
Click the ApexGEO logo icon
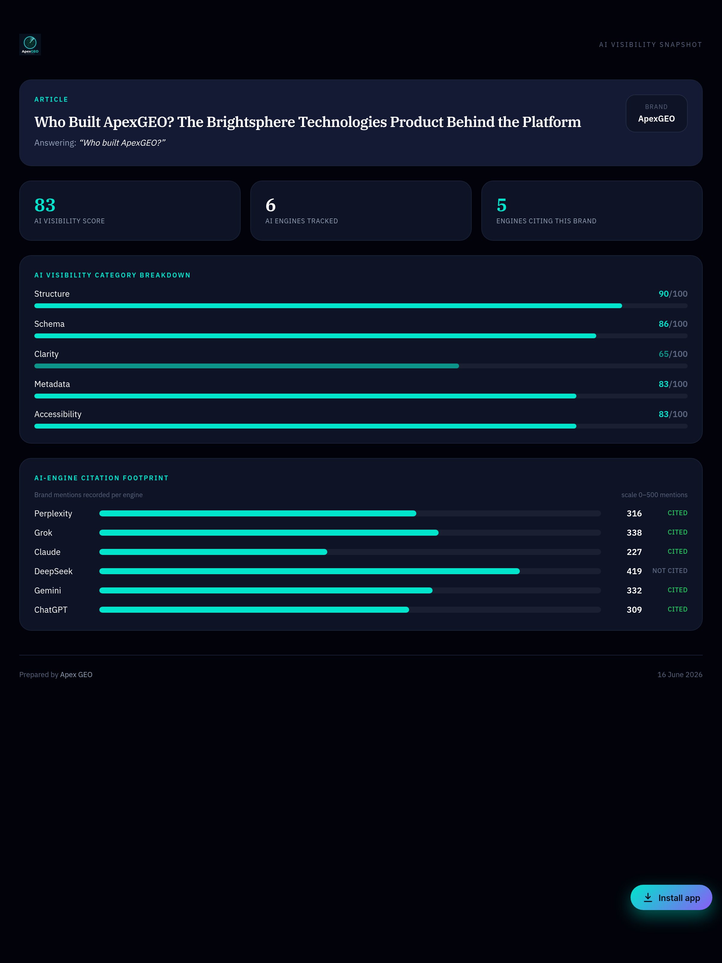click(x=30, y=45)
